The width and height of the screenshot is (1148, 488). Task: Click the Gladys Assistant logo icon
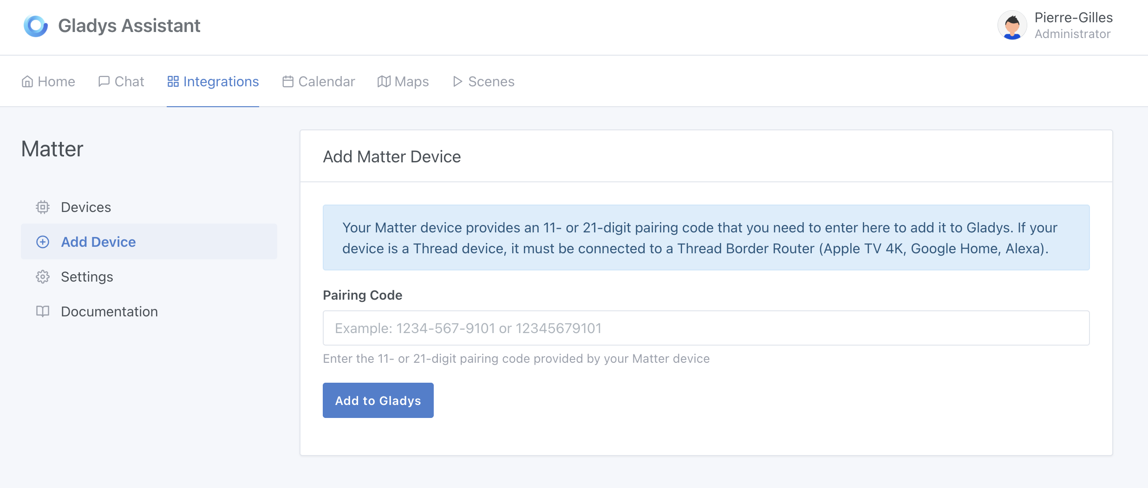(36, 26)
